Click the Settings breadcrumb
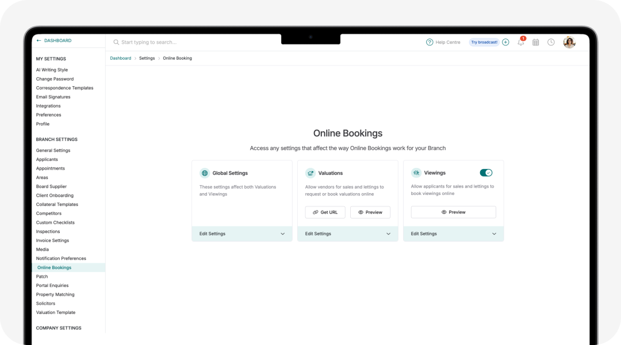Viewport: 621px width, 345px height. coord(147,58)
